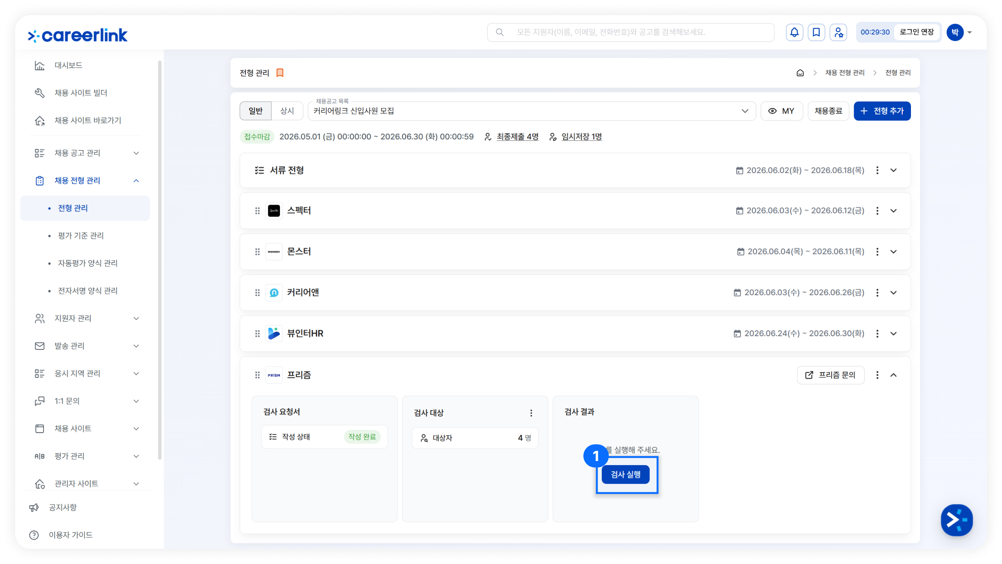The image size is (1002, 564).
Task: Expand the 몬스터 section
Action: pyautogui.click(x=893, y=252)
